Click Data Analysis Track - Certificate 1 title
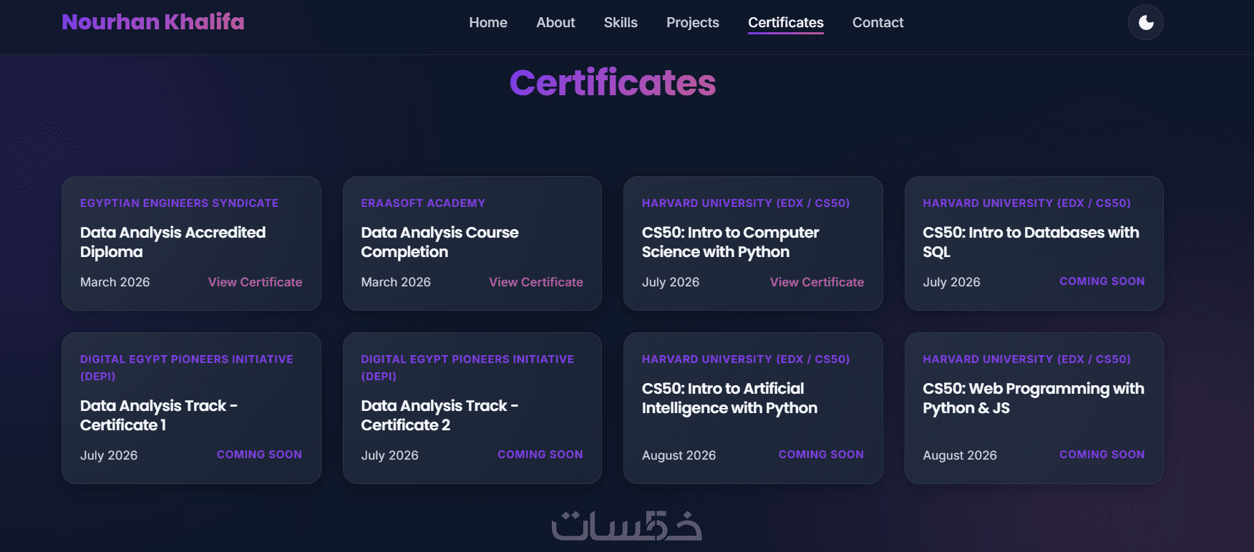 pos(159,415)
